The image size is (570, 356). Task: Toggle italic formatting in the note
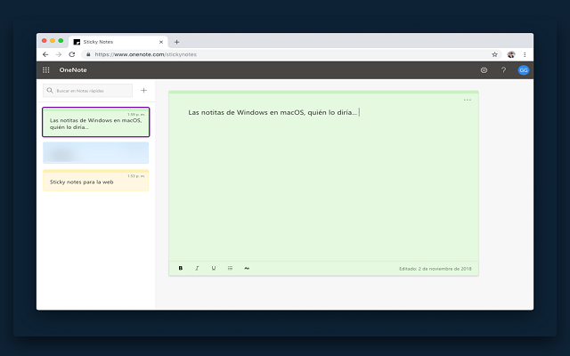pos(197,267)
